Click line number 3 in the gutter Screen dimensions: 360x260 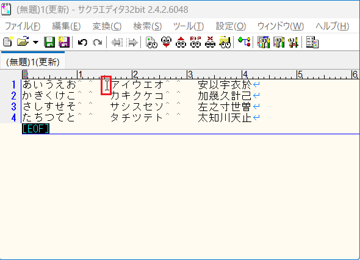(13, 107)
